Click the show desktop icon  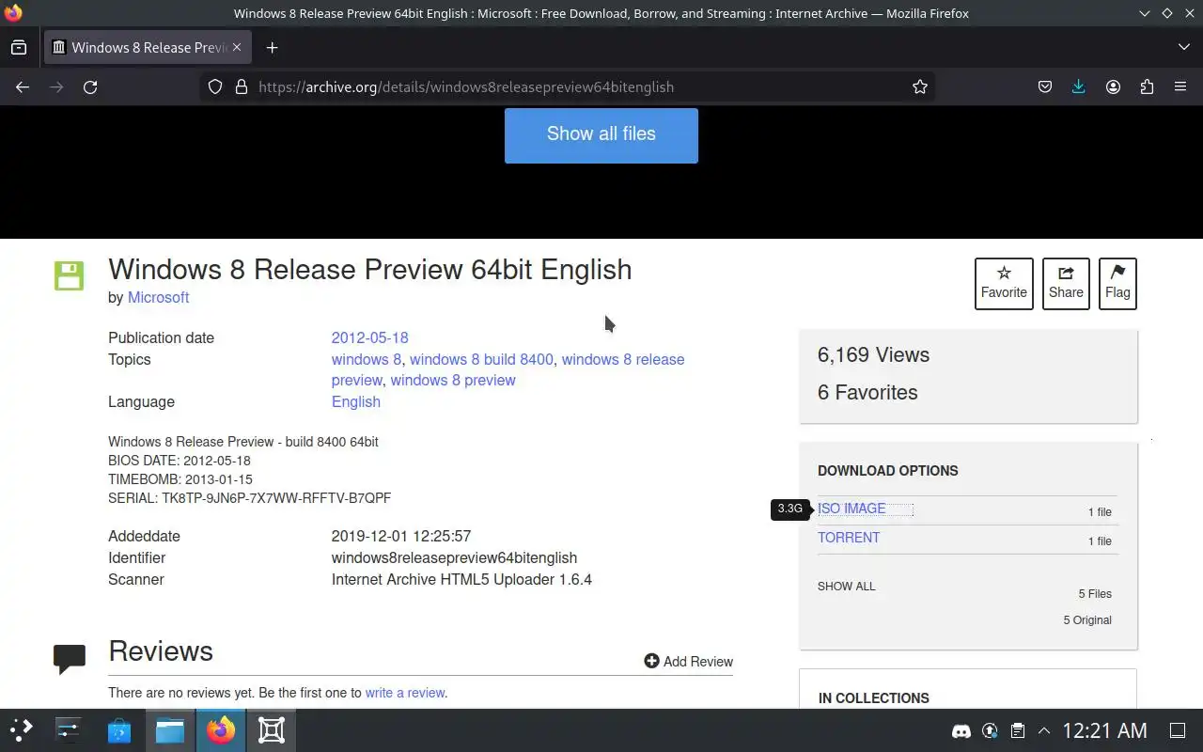[1177, 730]
